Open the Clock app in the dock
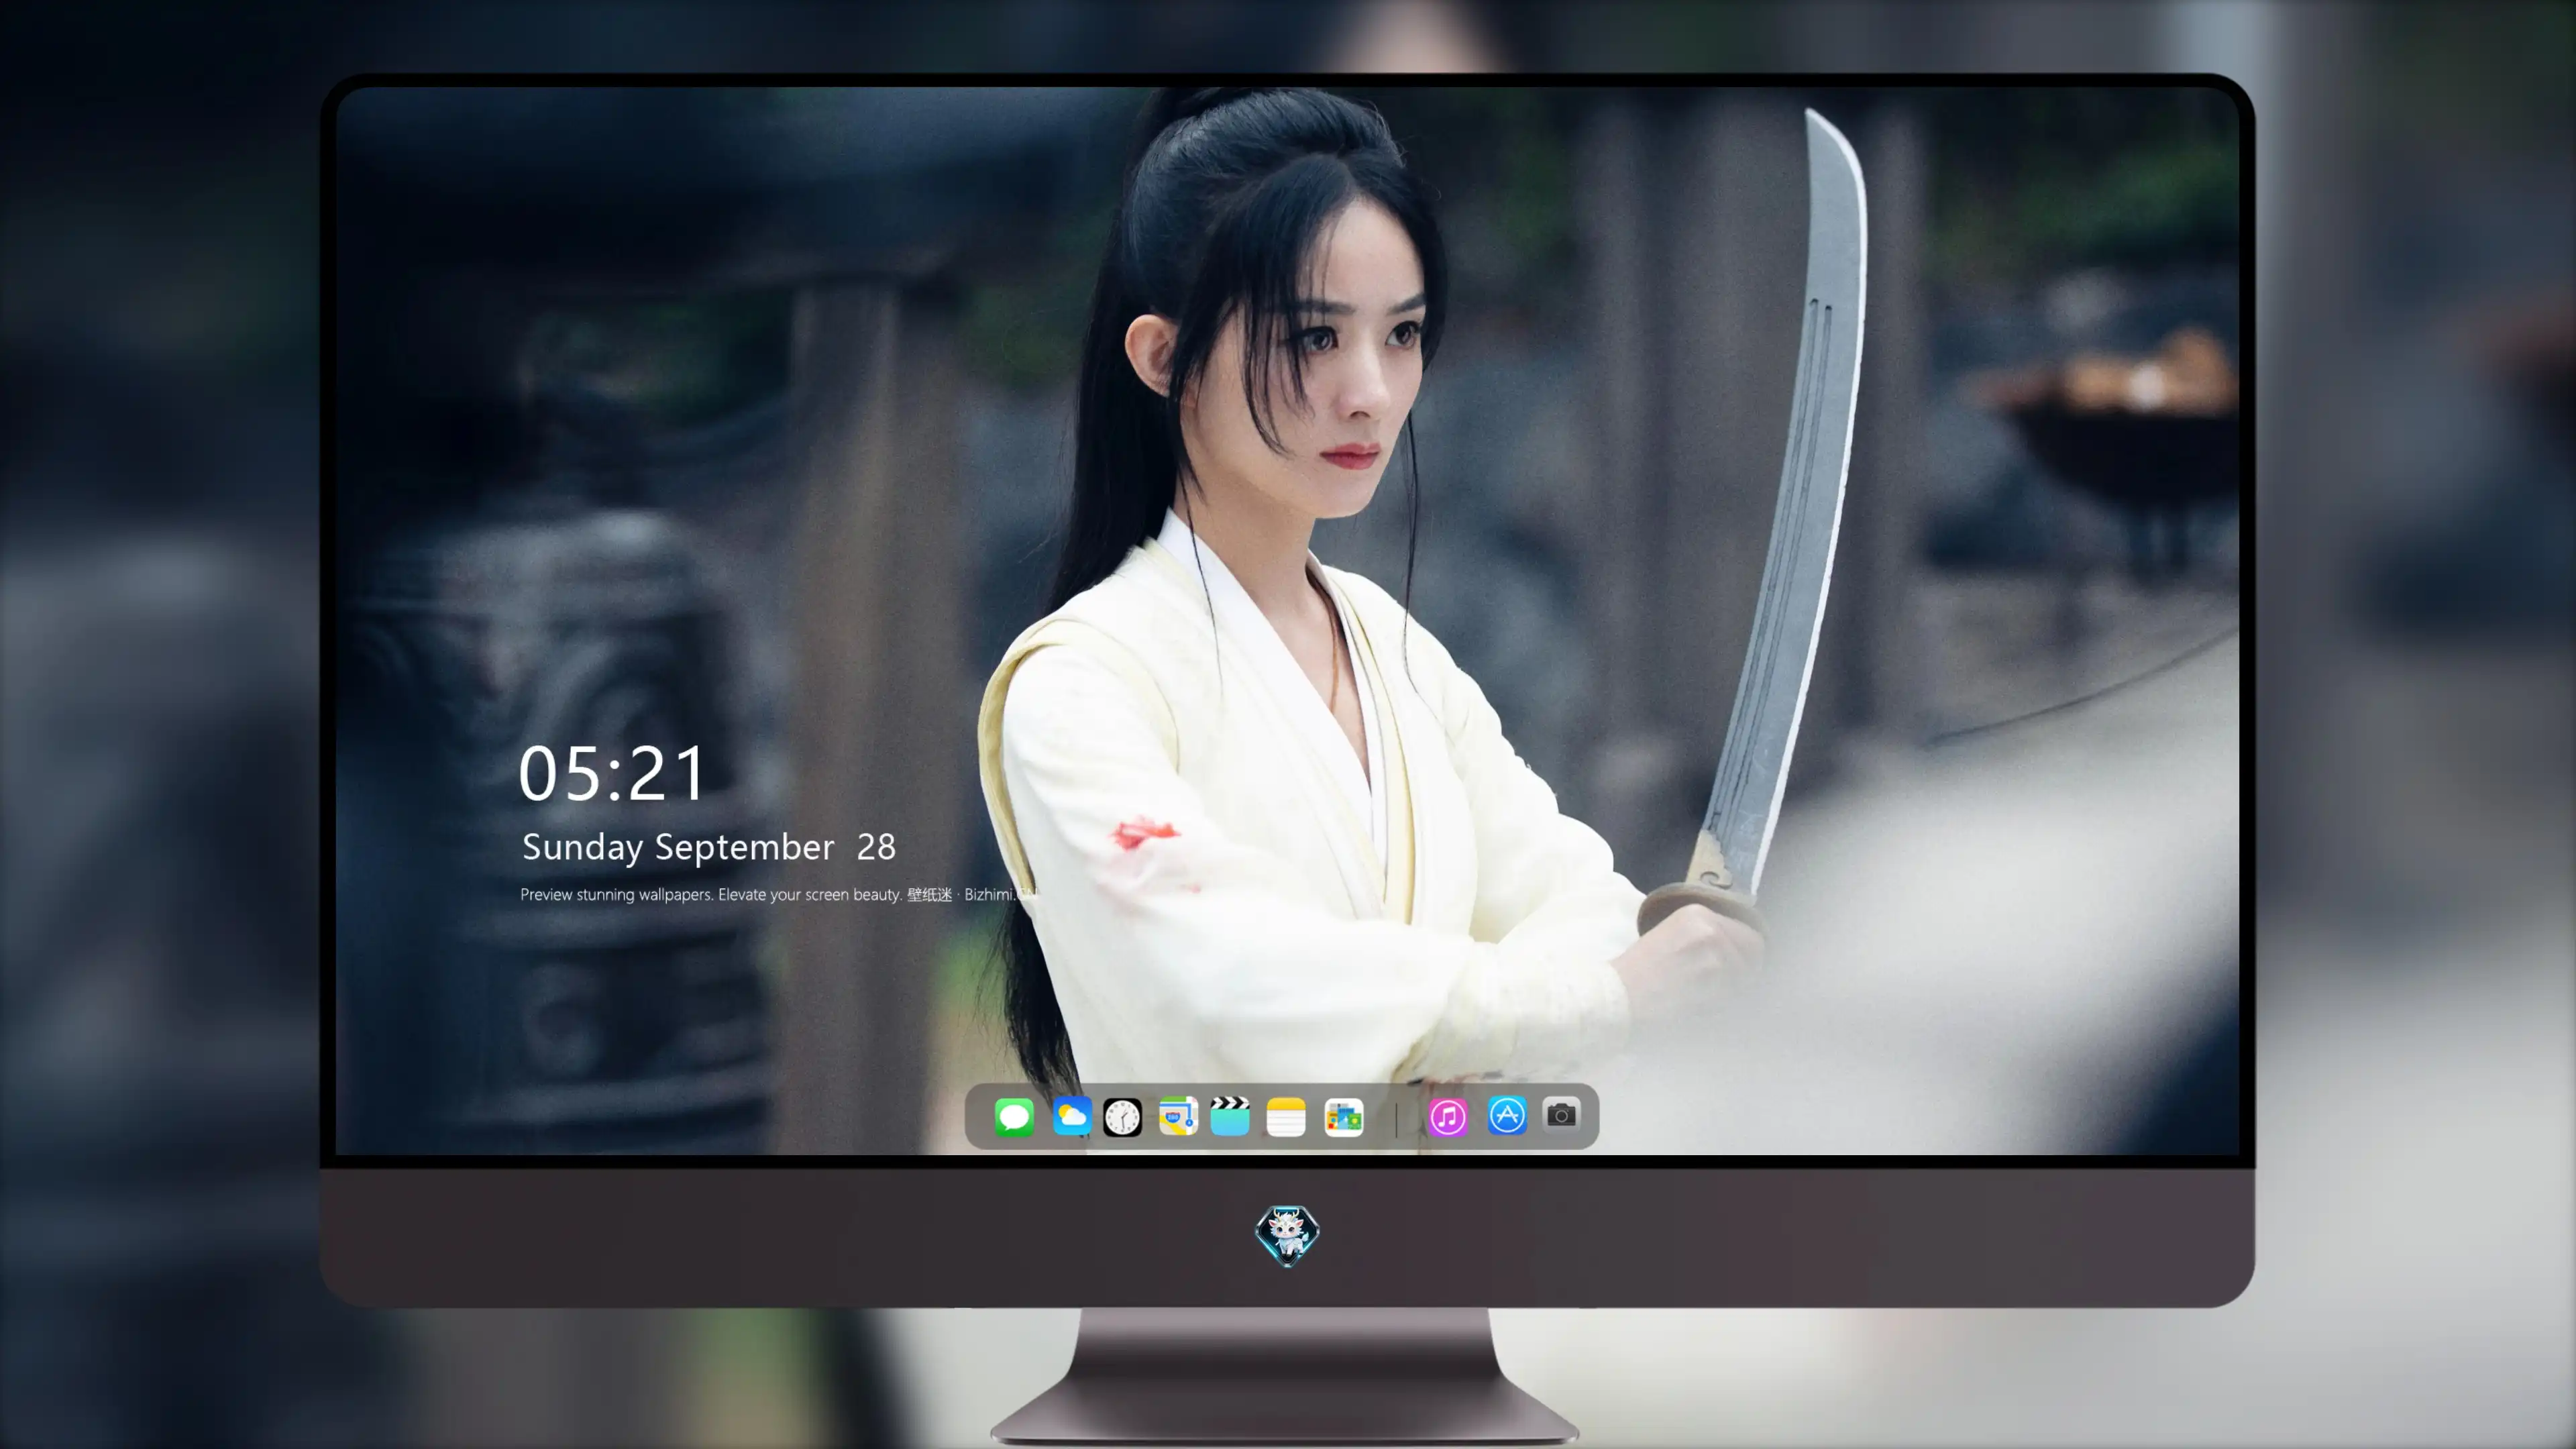The width and height of the screenshot is (2576, 1449). (x=1122, y=1116)
